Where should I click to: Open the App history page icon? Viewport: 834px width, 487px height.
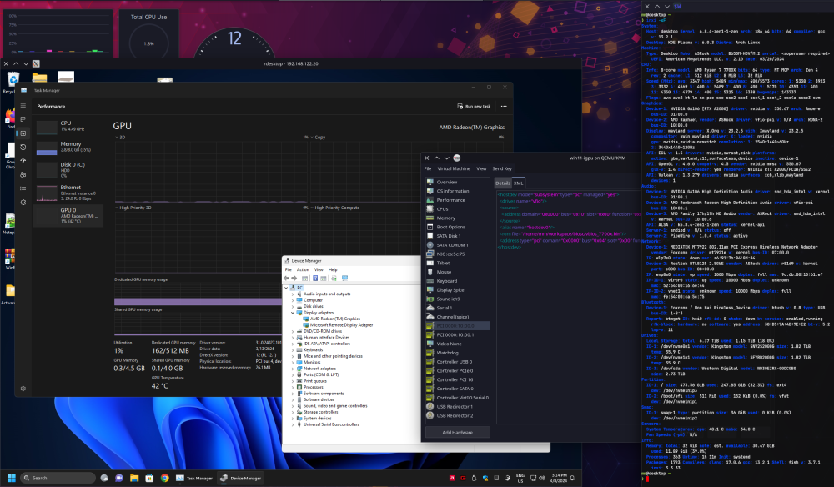point(23,148)
